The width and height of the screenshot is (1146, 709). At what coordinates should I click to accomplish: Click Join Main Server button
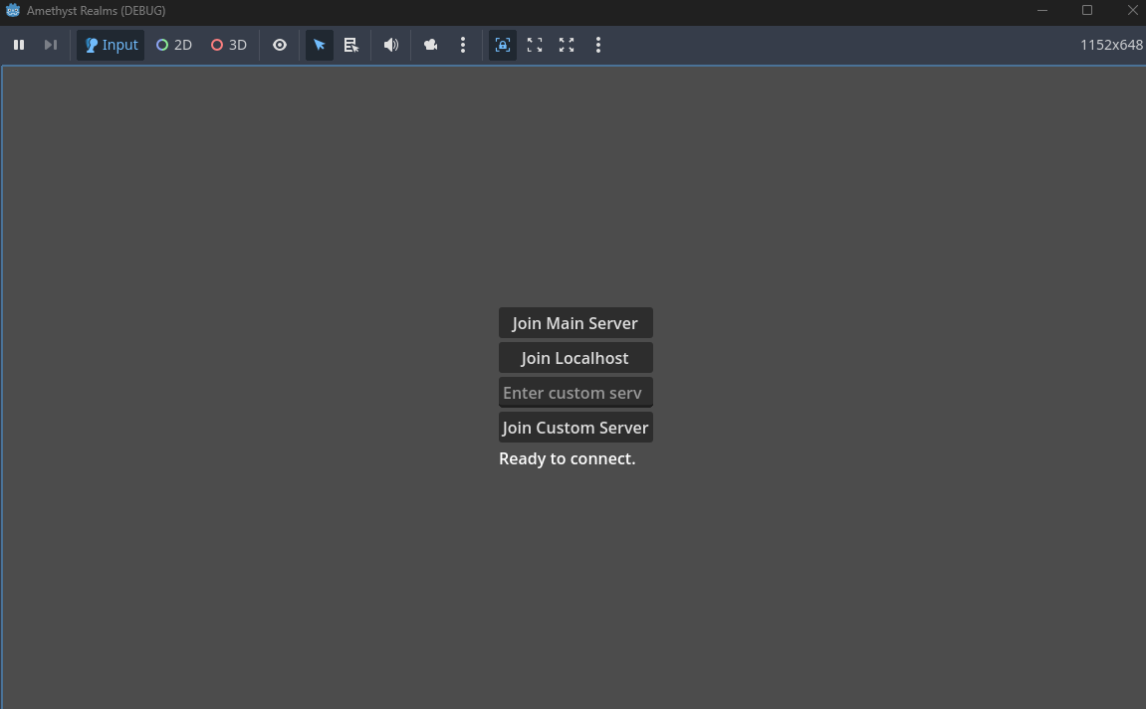pyautogui.click(x=575, y=323)
